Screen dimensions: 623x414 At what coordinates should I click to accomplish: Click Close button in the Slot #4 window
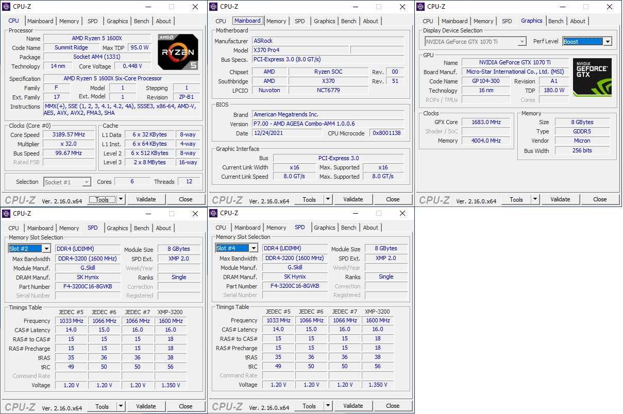tap(393, 406)
